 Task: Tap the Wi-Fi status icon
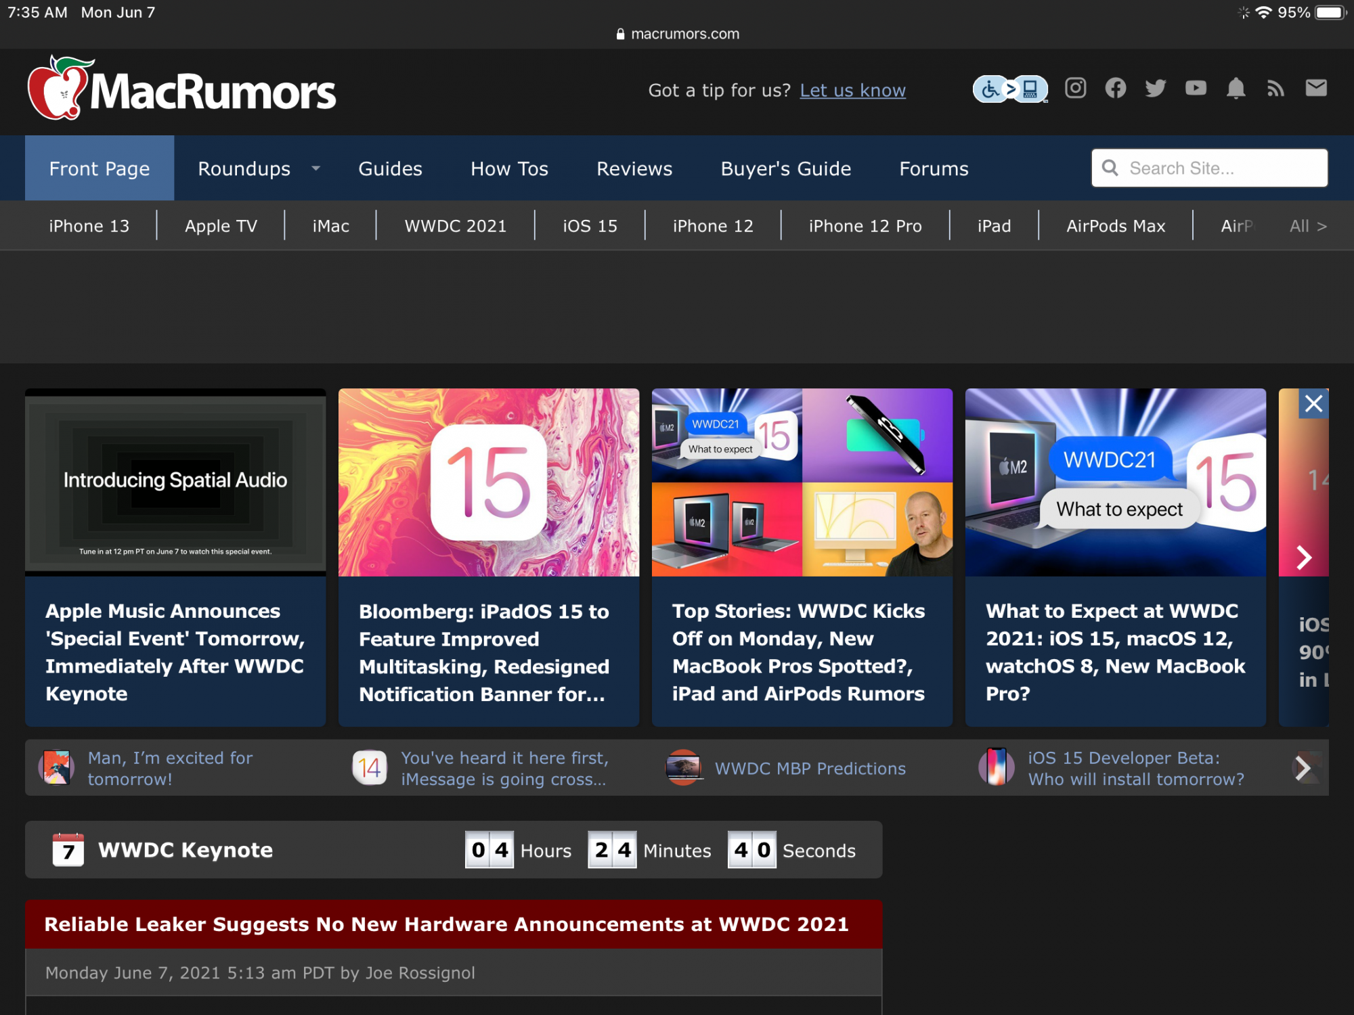[x=1263, y=12]
